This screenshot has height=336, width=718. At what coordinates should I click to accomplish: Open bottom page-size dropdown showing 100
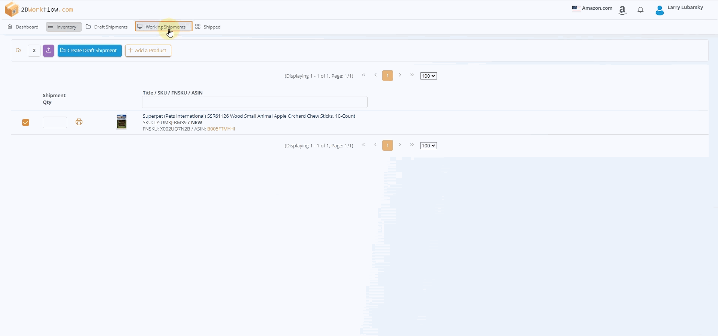point(429,145)
